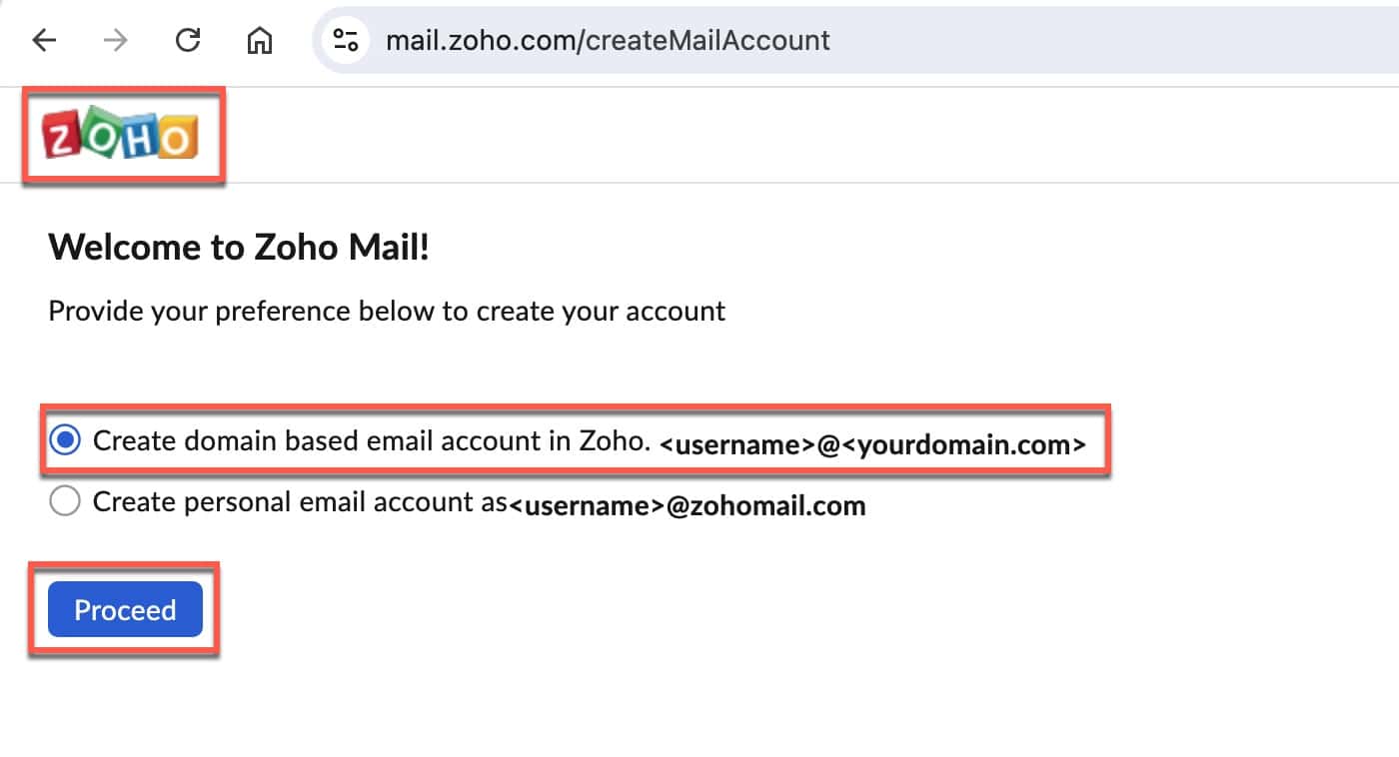Click the Zoho logo

121,136
